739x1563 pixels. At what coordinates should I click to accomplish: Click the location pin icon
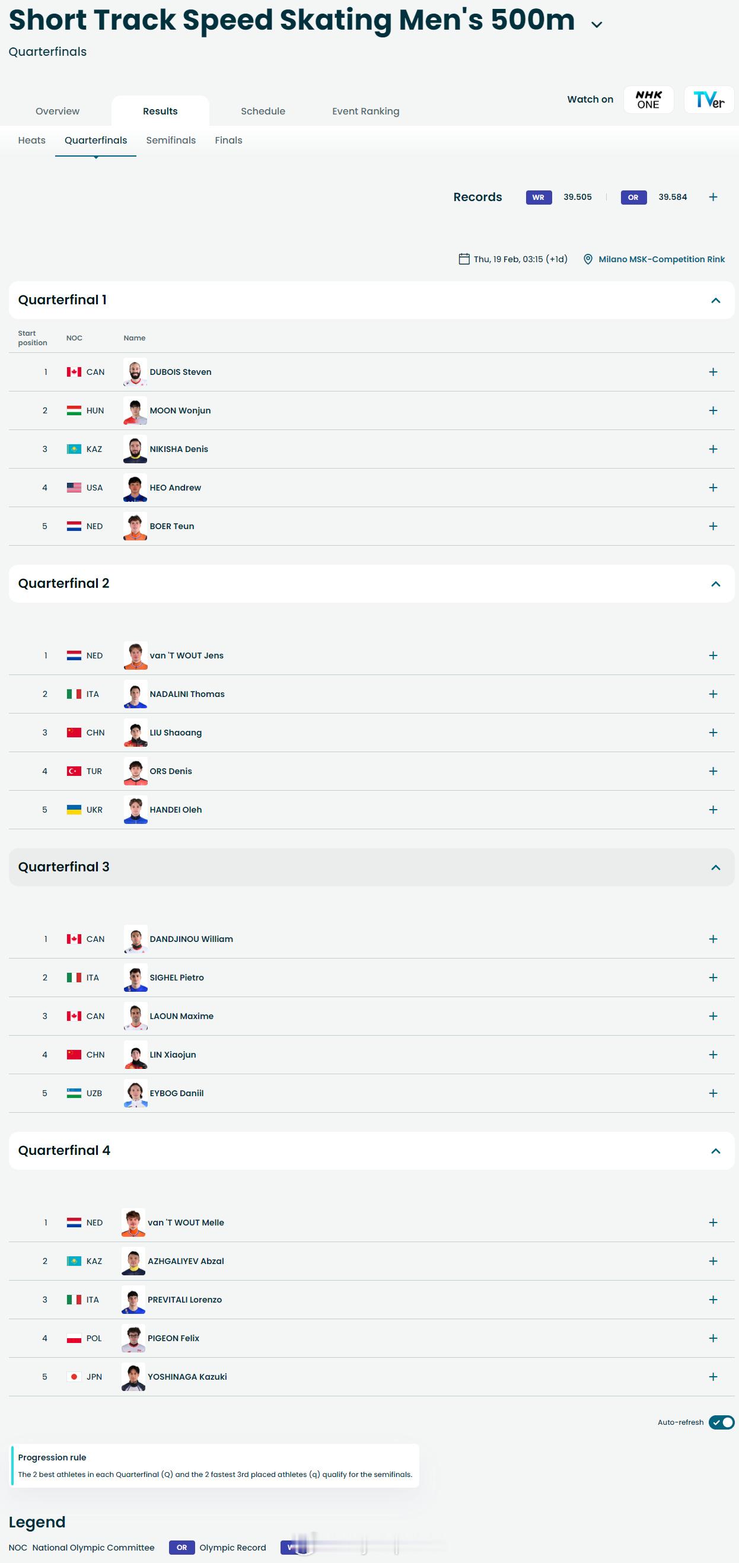pyautogui.click(x=587, y=259)
